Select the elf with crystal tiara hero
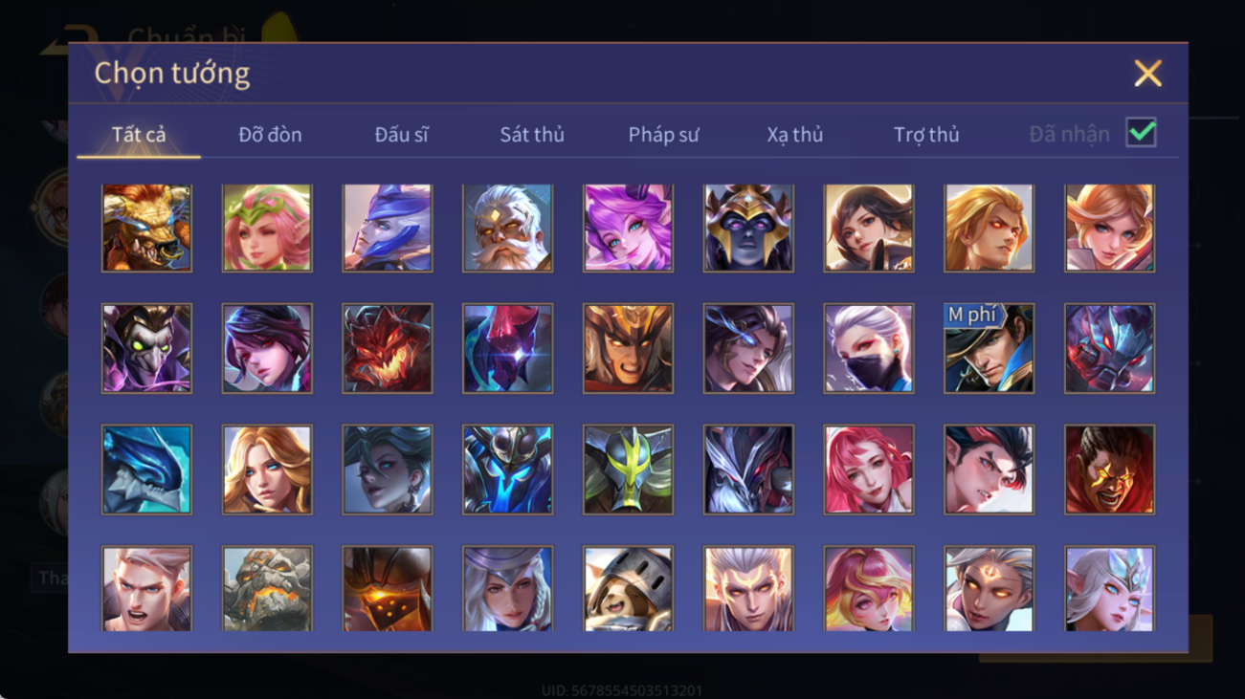The width and height of the screenshot is (1245, 699). point(1109,588)
